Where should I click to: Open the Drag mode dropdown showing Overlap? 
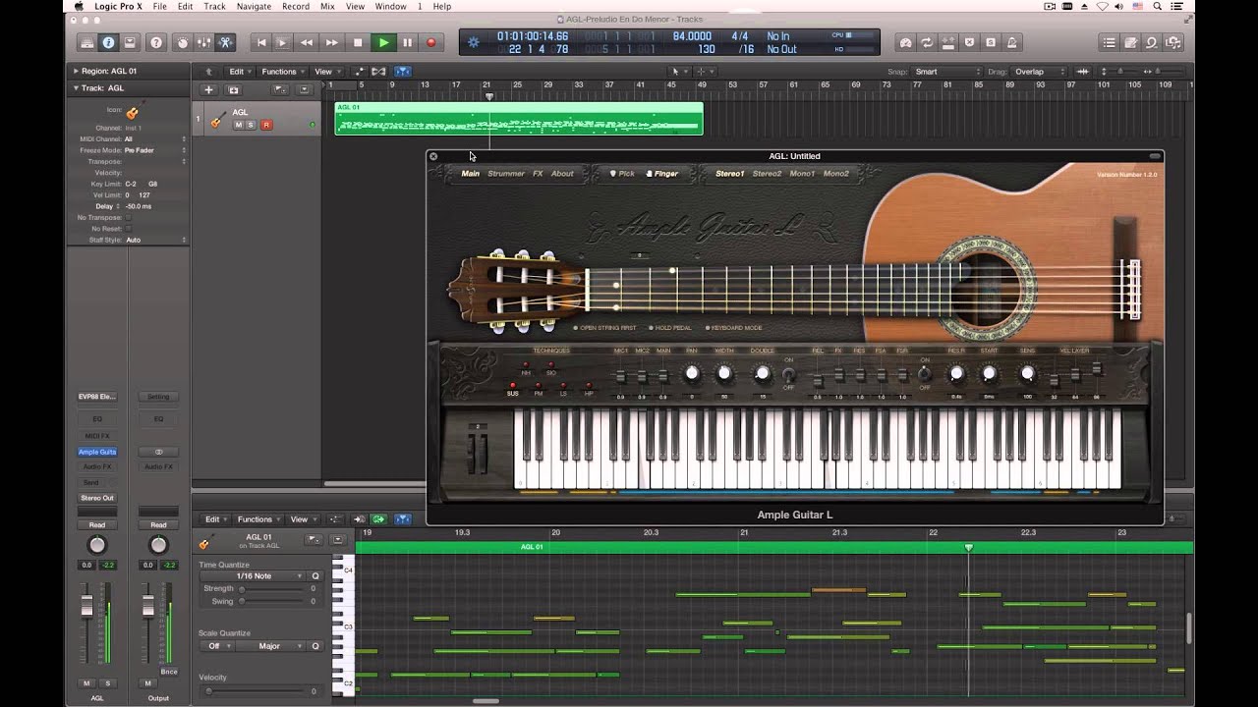tap(1040, 72)
